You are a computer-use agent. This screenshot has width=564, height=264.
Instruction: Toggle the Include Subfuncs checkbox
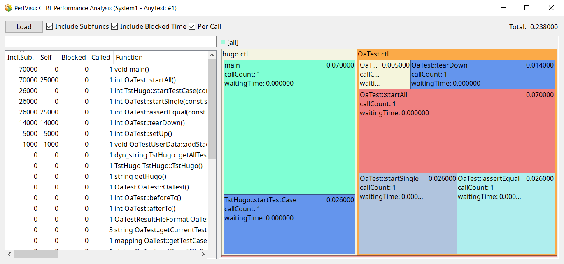pos(50,26)
